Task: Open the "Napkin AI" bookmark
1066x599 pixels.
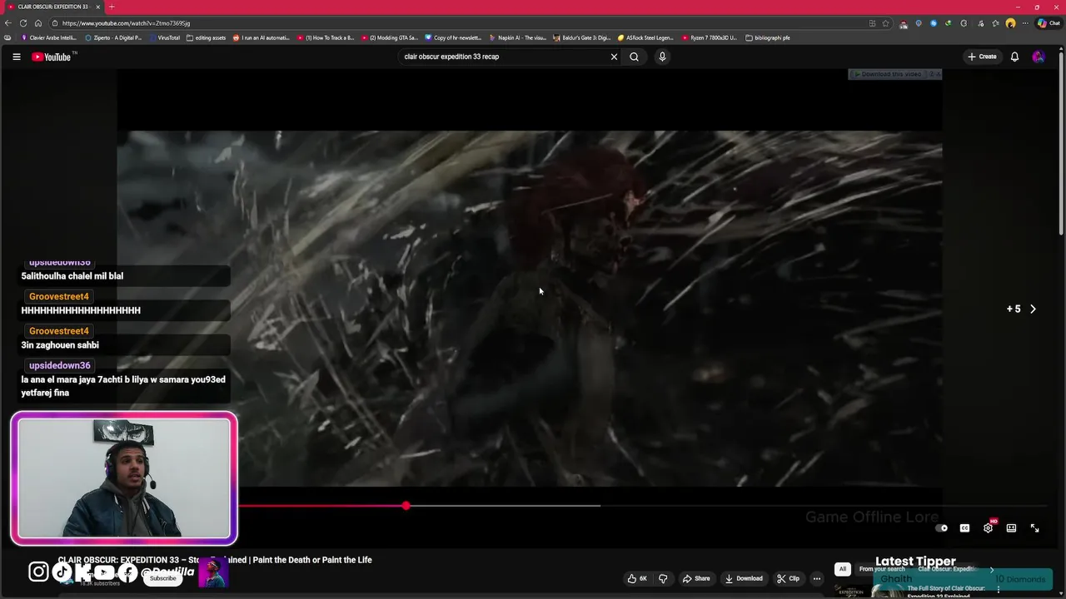Action: tap(518, 37)
